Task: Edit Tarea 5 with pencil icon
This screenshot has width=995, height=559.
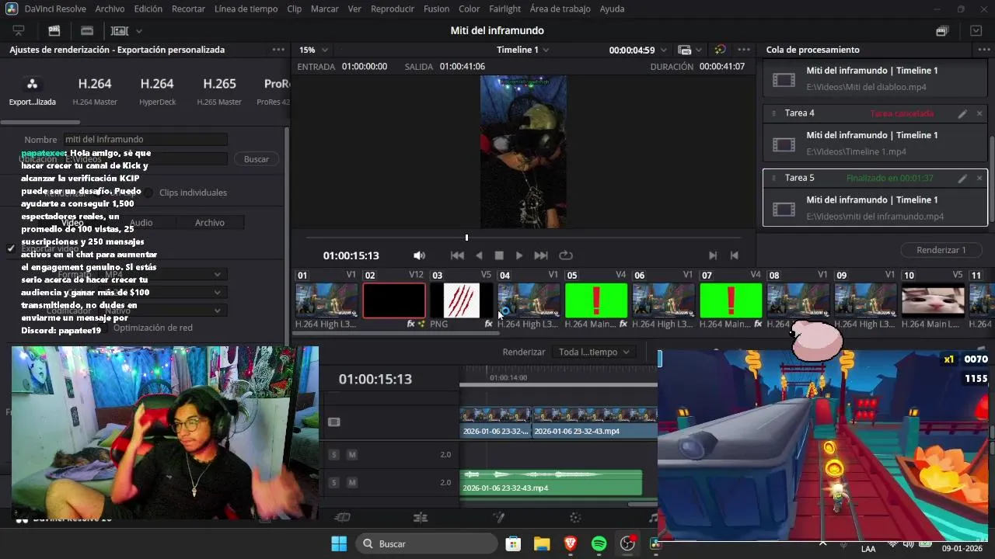Action: (962, 178)
